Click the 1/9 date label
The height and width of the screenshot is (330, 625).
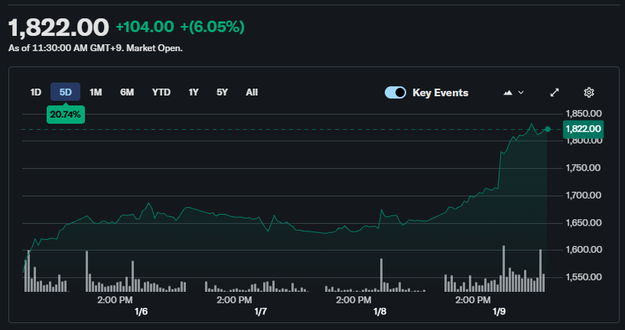499,312
